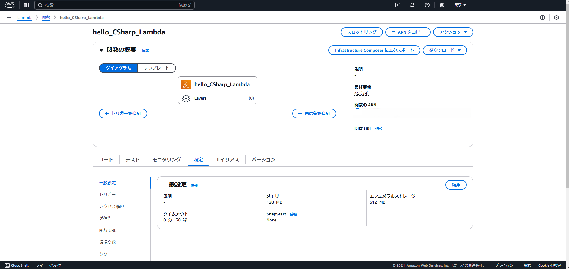Select アクセス権限 in the side menu

tap(112, 207)
